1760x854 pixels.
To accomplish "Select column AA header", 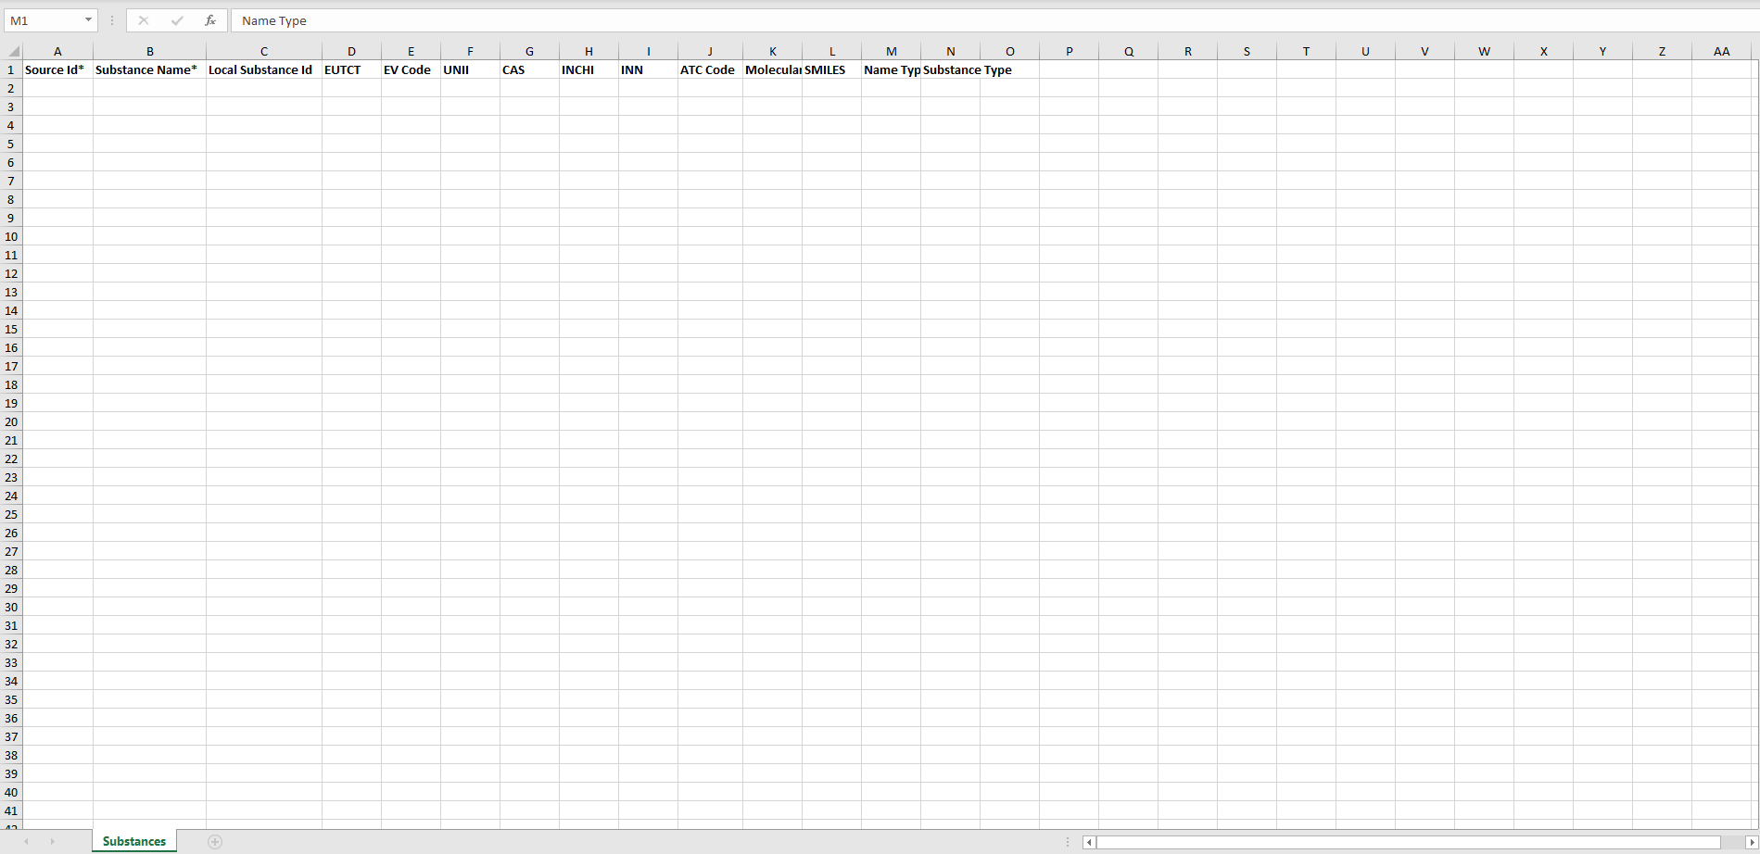I will tap(1721, 52).
